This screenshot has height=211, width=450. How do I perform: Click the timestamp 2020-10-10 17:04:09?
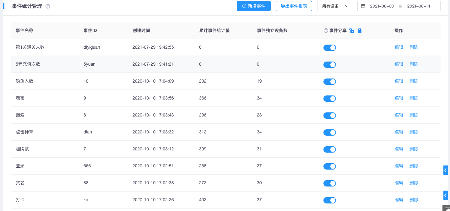click(153, 81)
